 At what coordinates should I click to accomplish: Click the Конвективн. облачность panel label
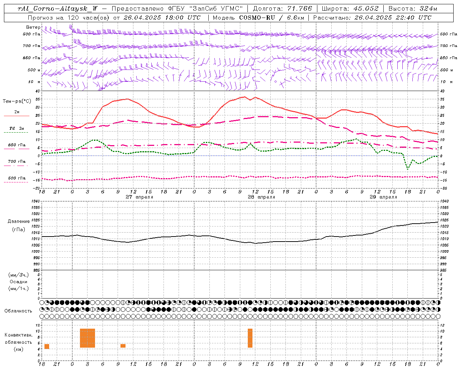pos(18,338)
